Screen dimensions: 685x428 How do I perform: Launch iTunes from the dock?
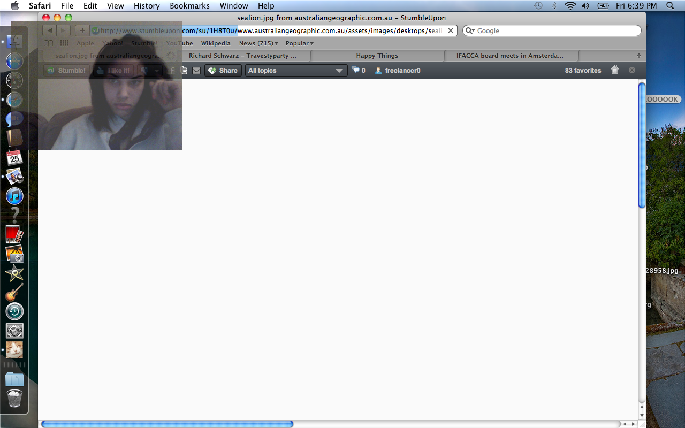(14, 196)
